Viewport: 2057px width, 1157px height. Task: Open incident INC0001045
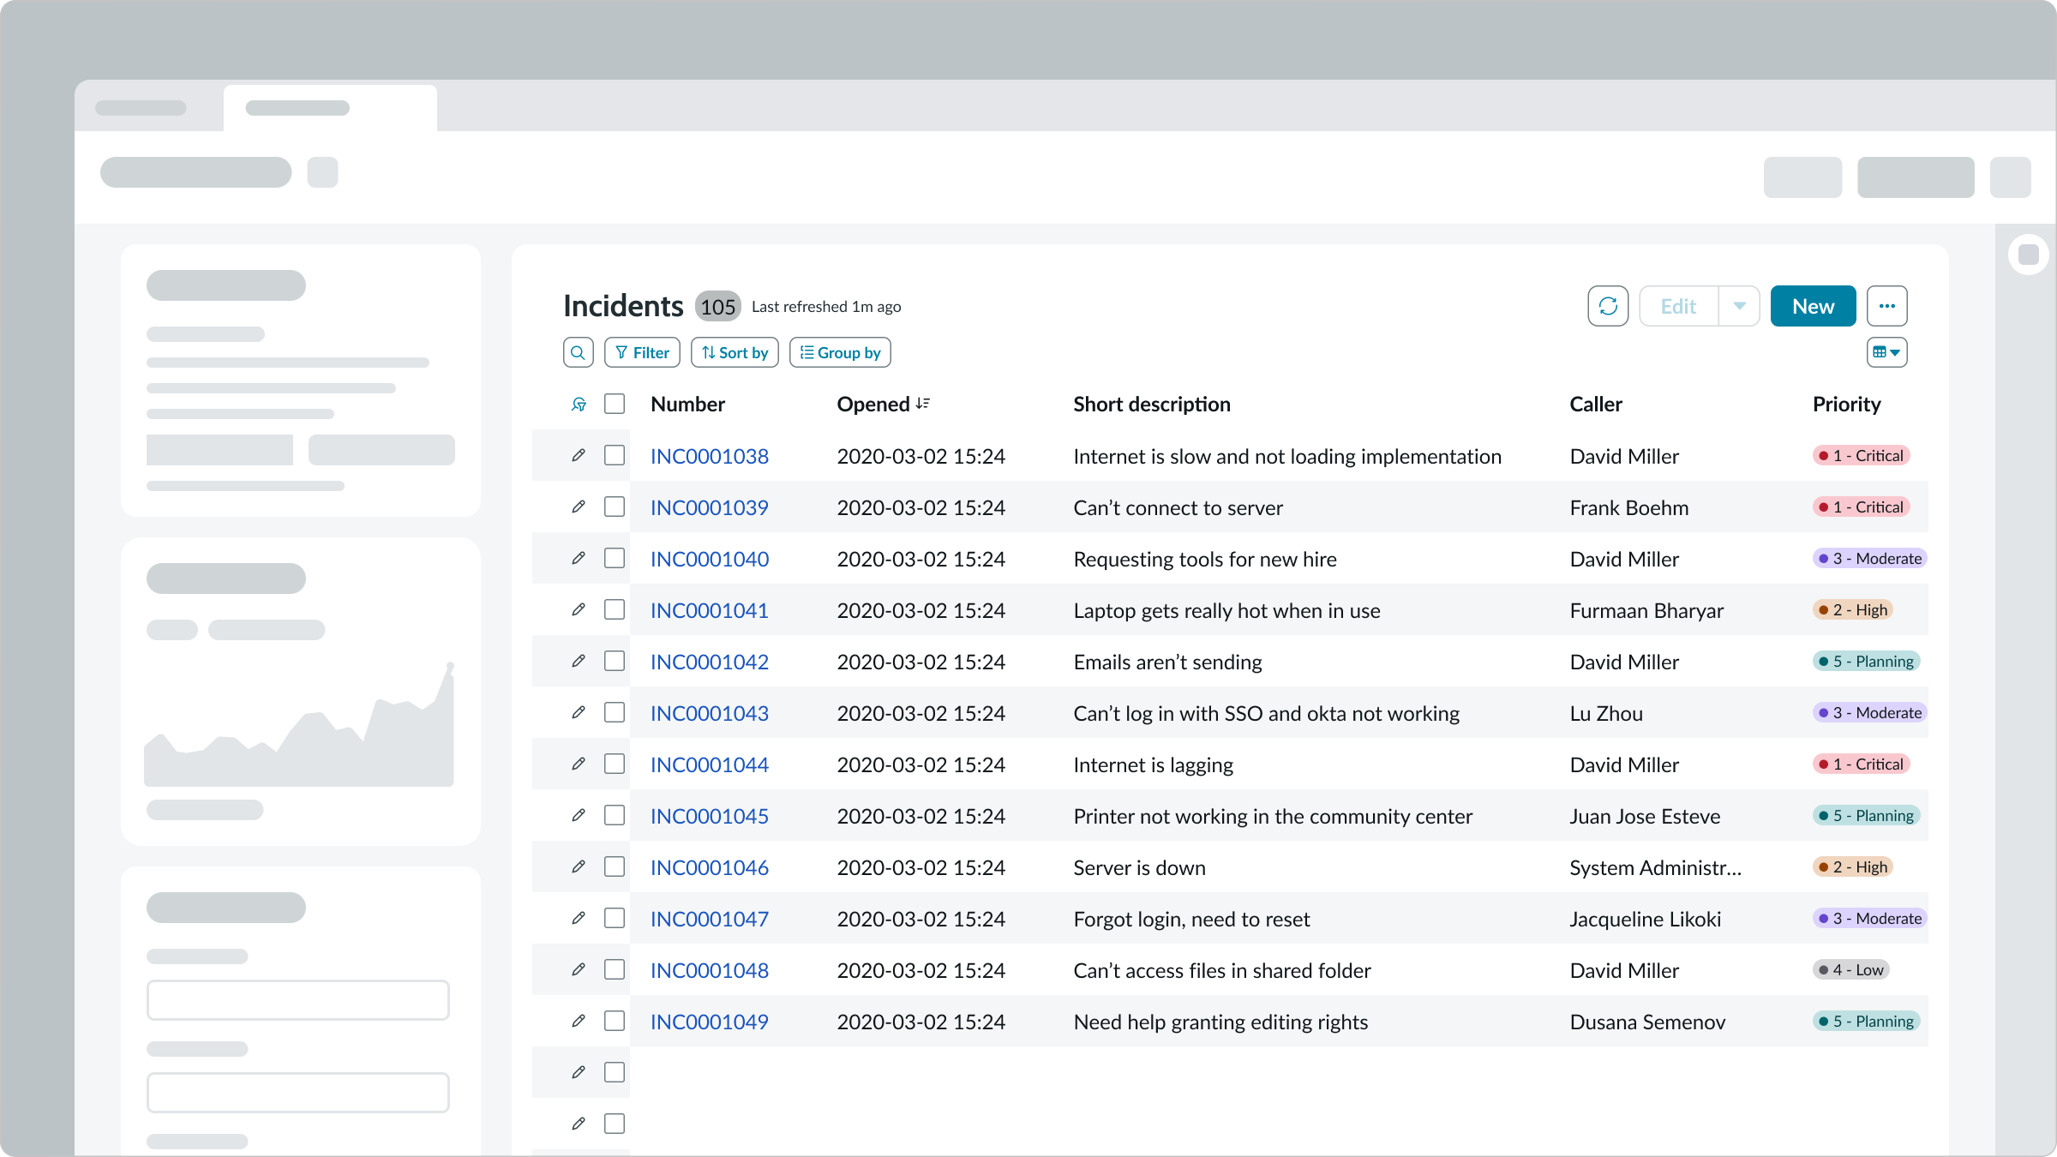coord(709,816)
